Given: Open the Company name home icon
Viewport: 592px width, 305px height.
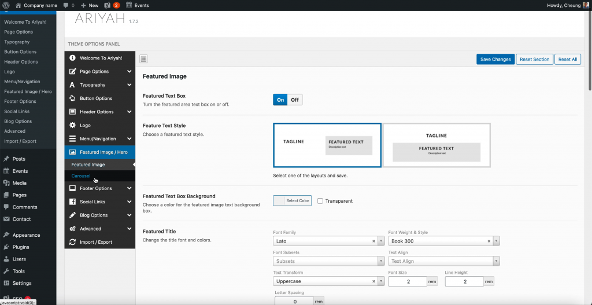Looking at the screenshot, I should pyautogui.click(x=18, y=5).
